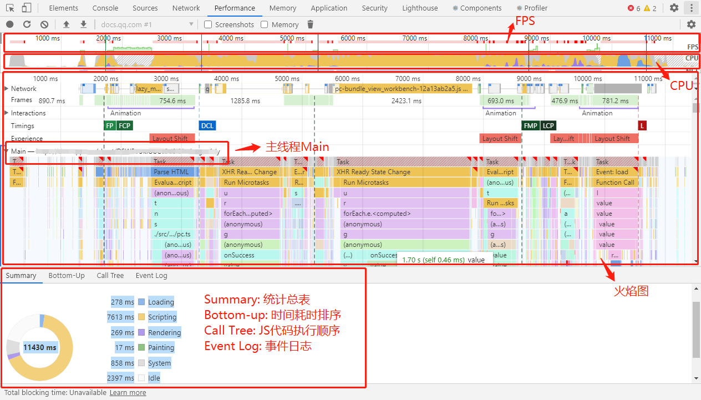
Task: Open the Bottom-Up tab
Action: 67,276
